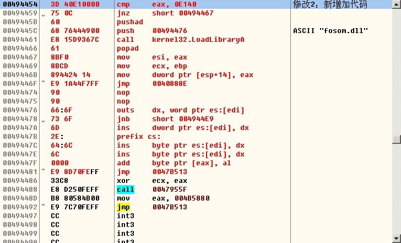Click scrollbar down arrow in disassembly pane
The width and height of the screenshot is (401, 243).
tap(397, 239)
